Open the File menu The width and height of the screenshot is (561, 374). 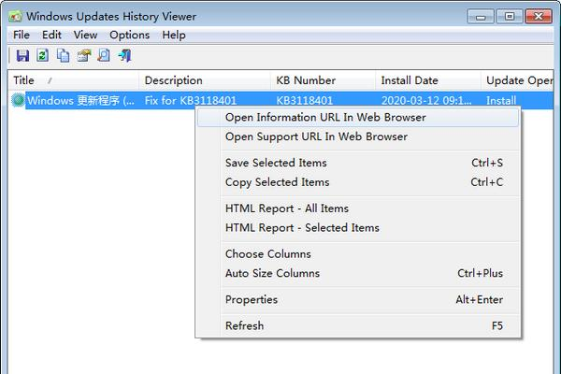point(22,36)
